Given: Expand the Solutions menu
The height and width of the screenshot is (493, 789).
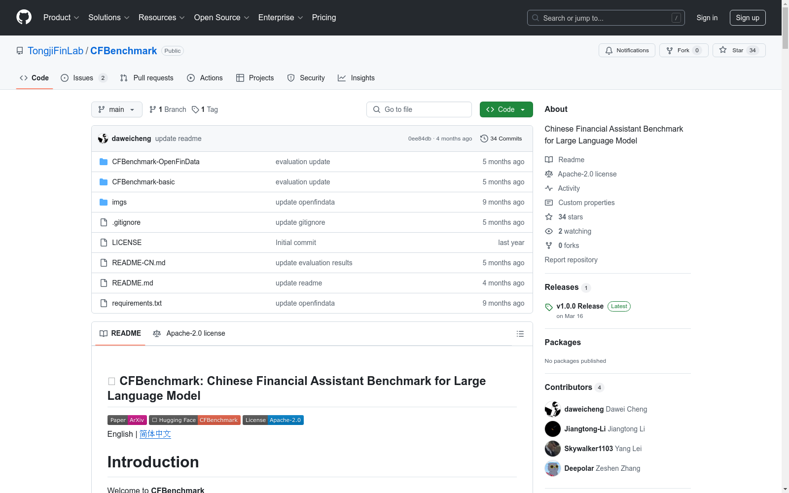Looking at the screenshot, I should (x=109, y=17).
